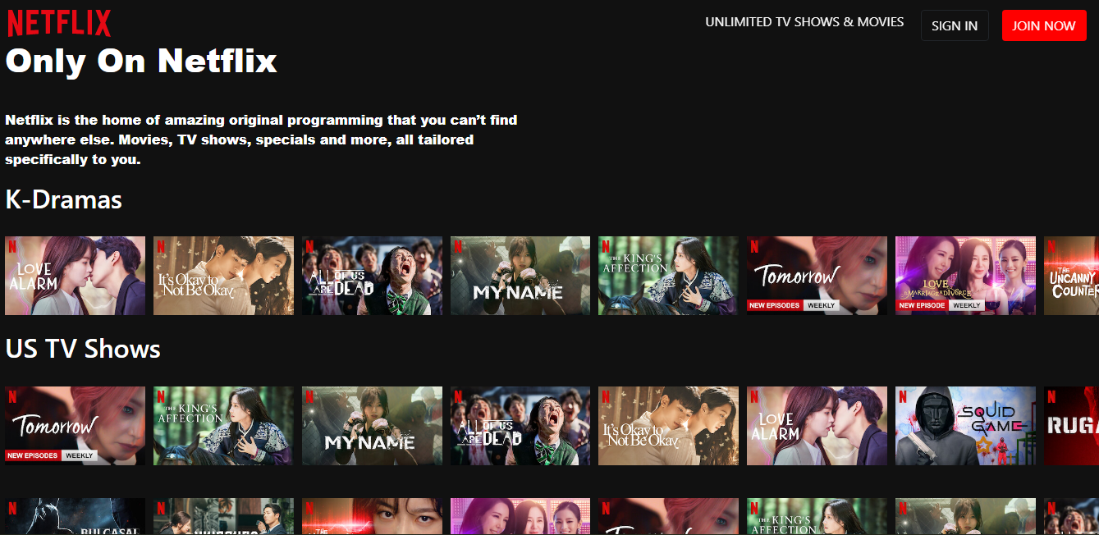Open Tomorrow in the US TV Shows row
This screenshot has width=1099, height=535.
[75, 426]
